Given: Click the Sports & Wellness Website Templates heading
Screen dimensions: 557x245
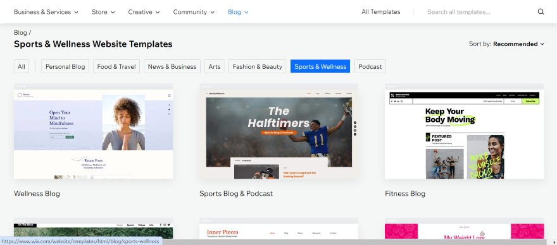Looking at the screenshot, I should click(x=93, y=44).
